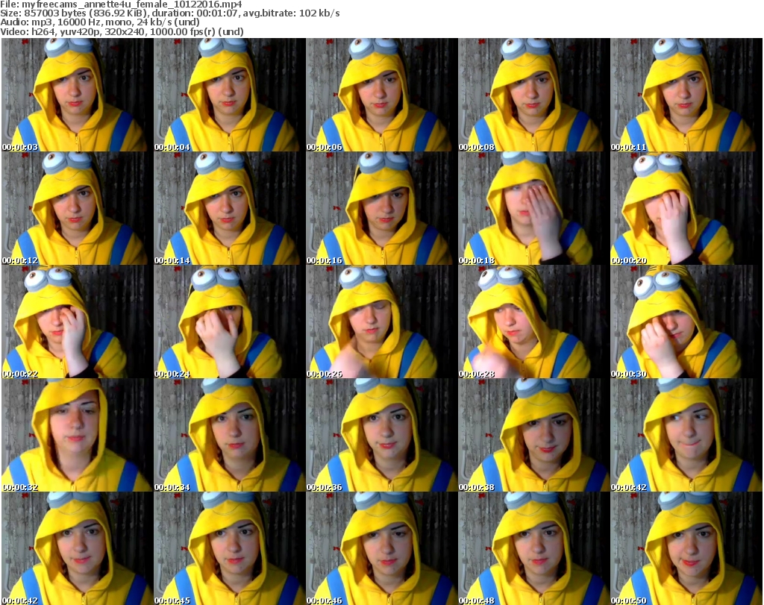This screenshot has width=764, height=605.
Task: Pick the thumbnail stamped 00:00:12
Action: [x=78, y=208]
